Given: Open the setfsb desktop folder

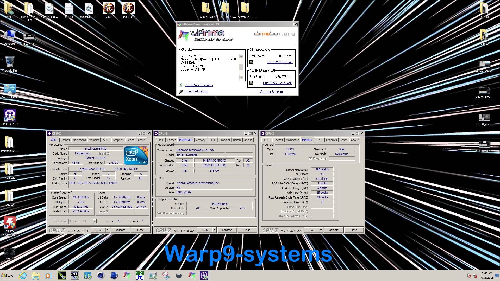Looking at the screenshot, I should coord(10,198).
